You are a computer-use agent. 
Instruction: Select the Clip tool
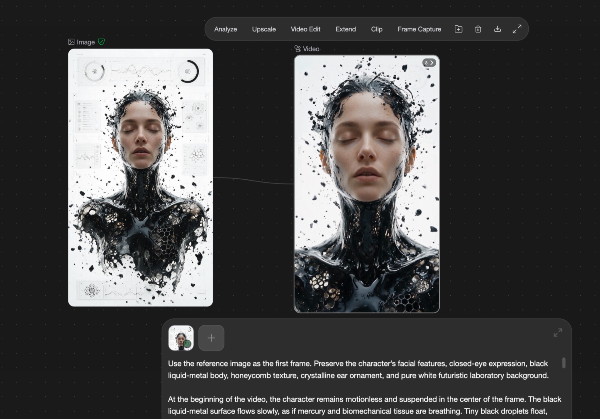click(377, 29)
